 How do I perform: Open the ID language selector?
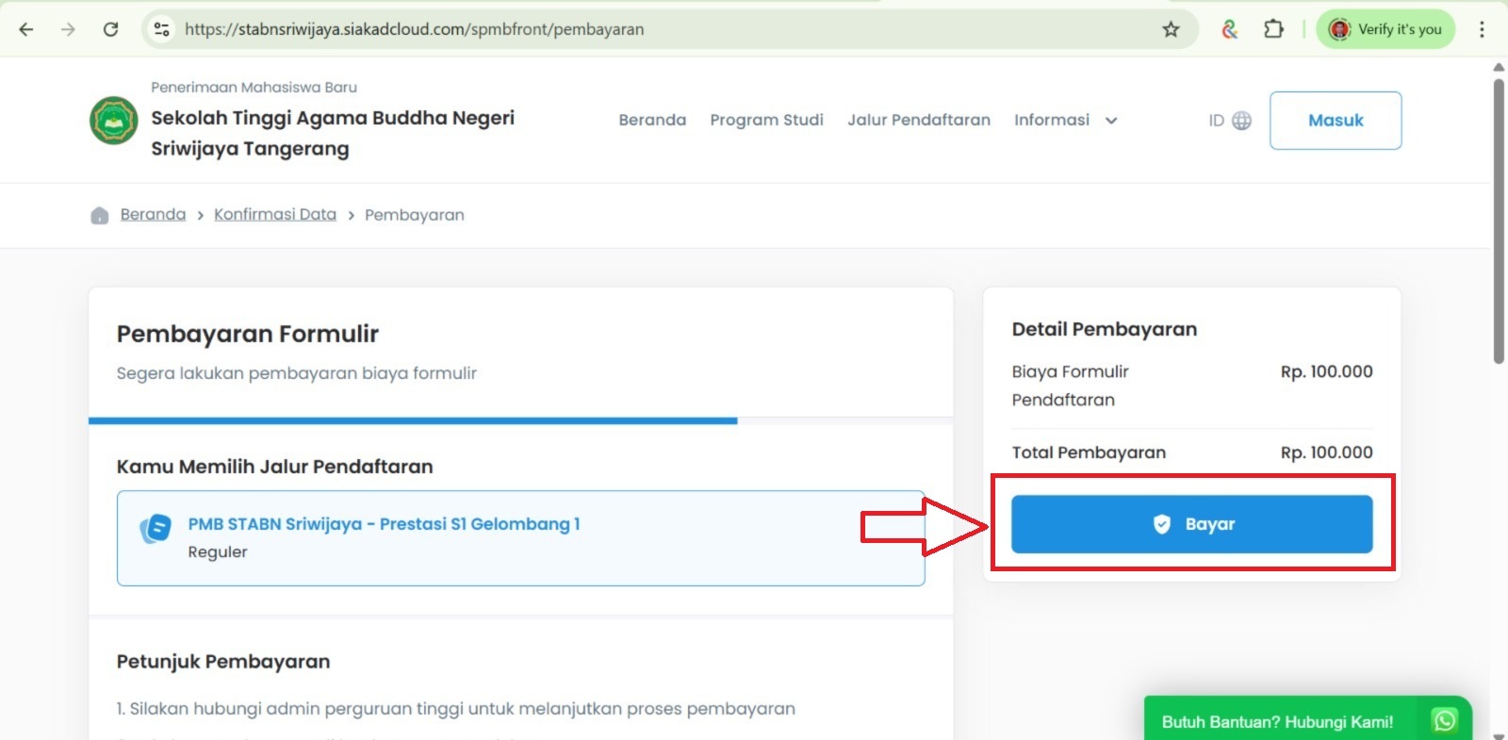(x=1217, y=121)
